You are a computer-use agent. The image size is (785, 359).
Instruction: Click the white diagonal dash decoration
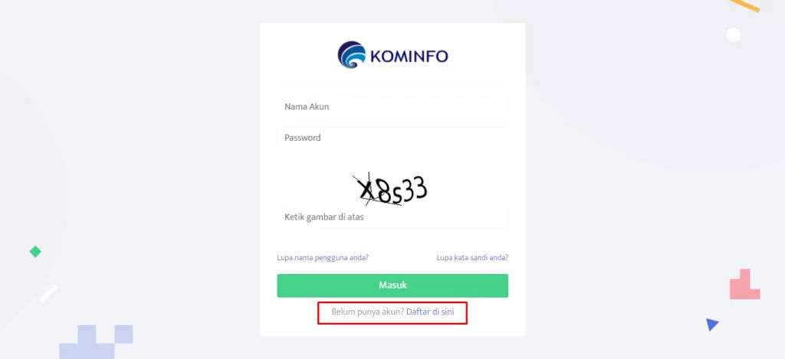[48, 293]
